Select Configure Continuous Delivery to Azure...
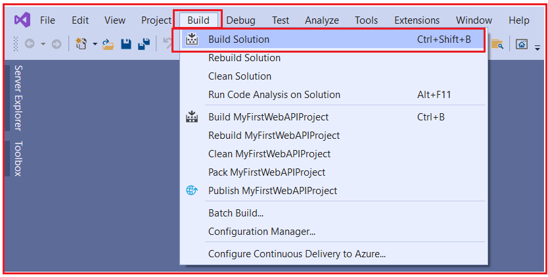The width and height of the screenshot is (548, 277). click(x=297, y=254)
